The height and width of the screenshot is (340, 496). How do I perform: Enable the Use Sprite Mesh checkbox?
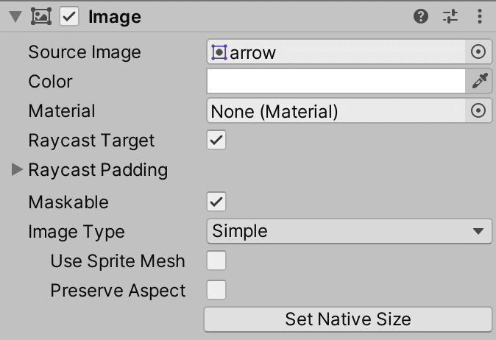[216, 261]
